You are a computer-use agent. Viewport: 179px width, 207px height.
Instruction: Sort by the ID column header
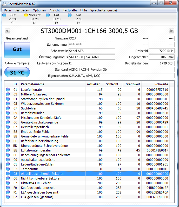coord(15,84)
